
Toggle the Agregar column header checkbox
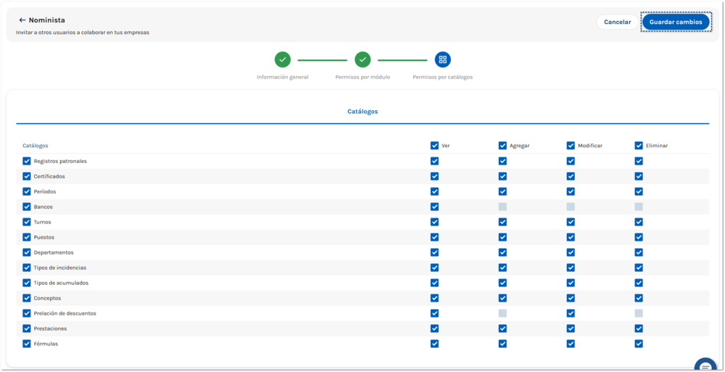point(502,146)
